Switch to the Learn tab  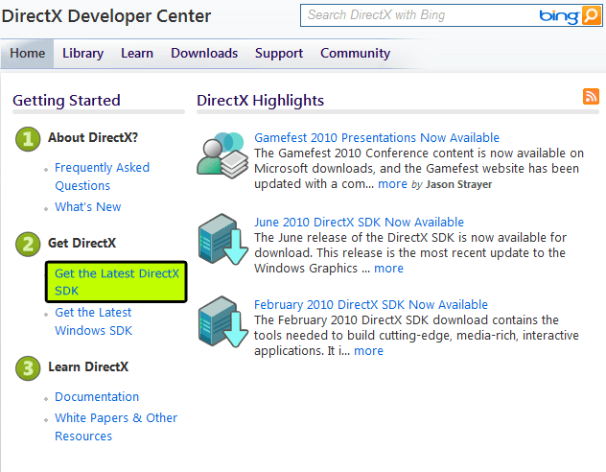[x=137, y=54]
